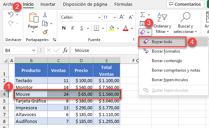The height and width of the screenshot is (128, 209).
Task: Toggle bold with N button
Action: tap(64, 28)
